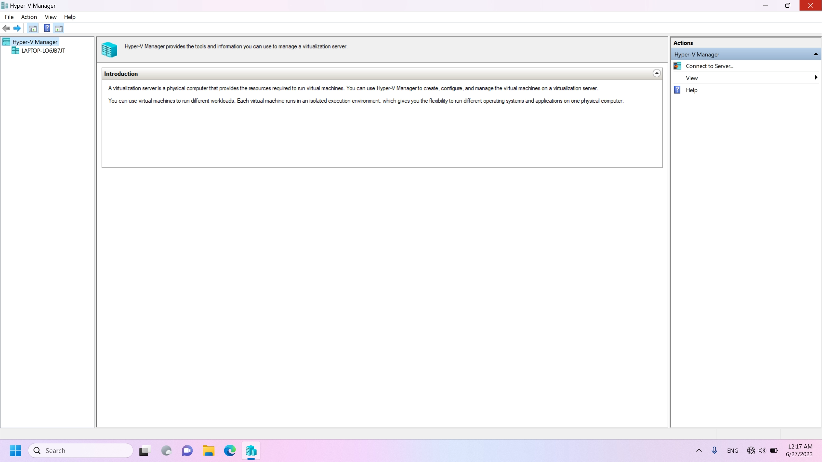Viewport: 822px width, 462px height.
Task: Open the clock and date flyout
Action: point(800,450)
